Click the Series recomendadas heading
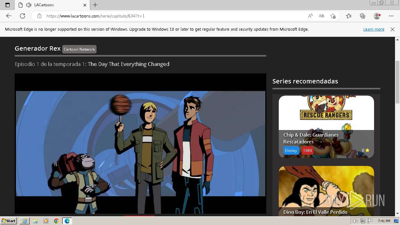 [x=305, y=81]
